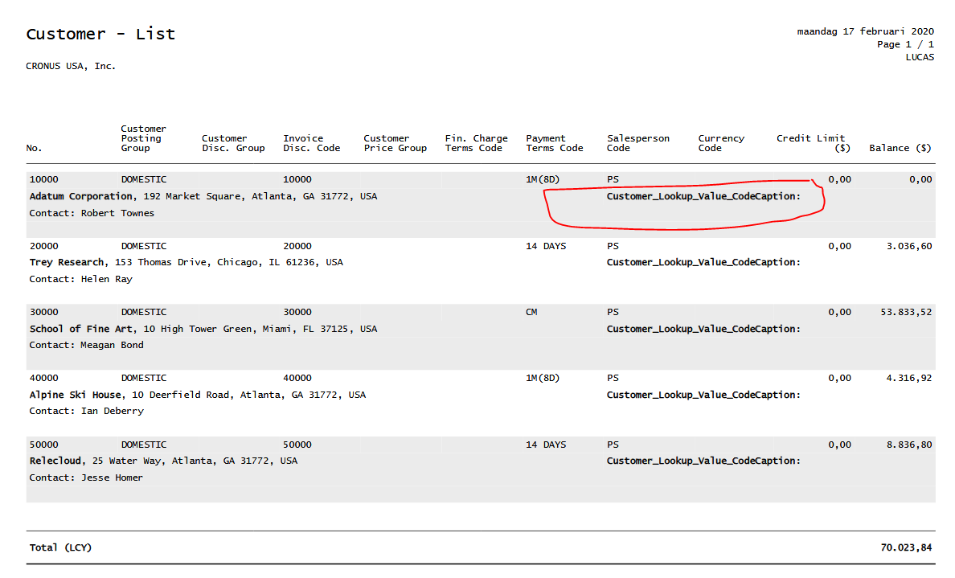Click balance 4.316,92

click(908, 378)
